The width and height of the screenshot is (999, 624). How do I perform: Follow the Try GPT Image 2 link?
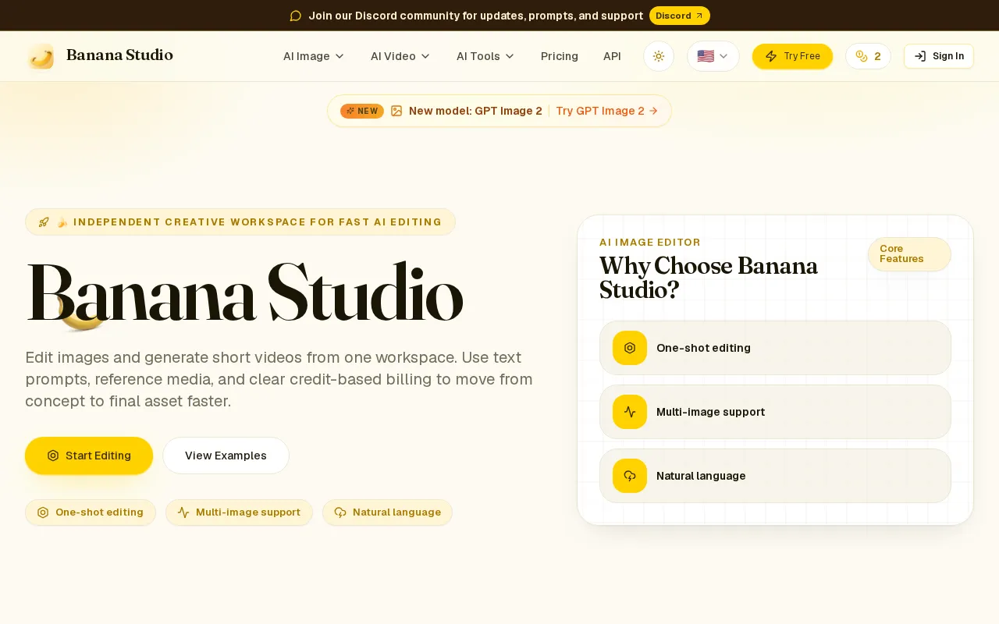tap(607, 111)
